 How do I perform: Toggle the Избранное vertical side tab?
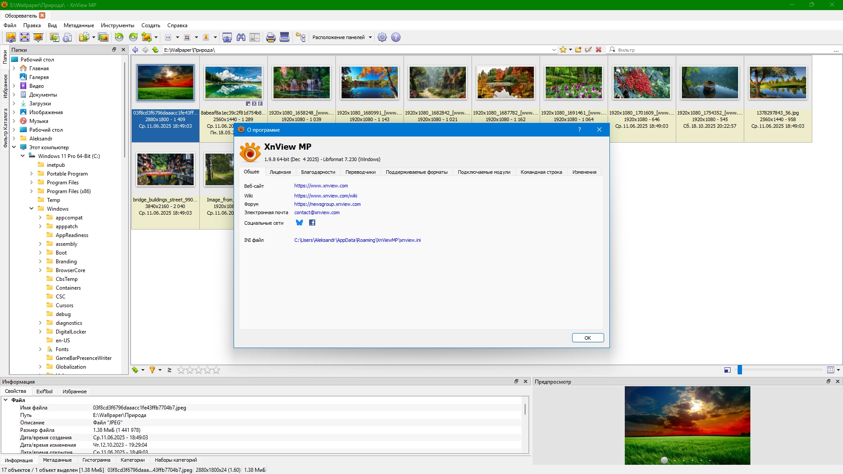(x=5, y=86)
